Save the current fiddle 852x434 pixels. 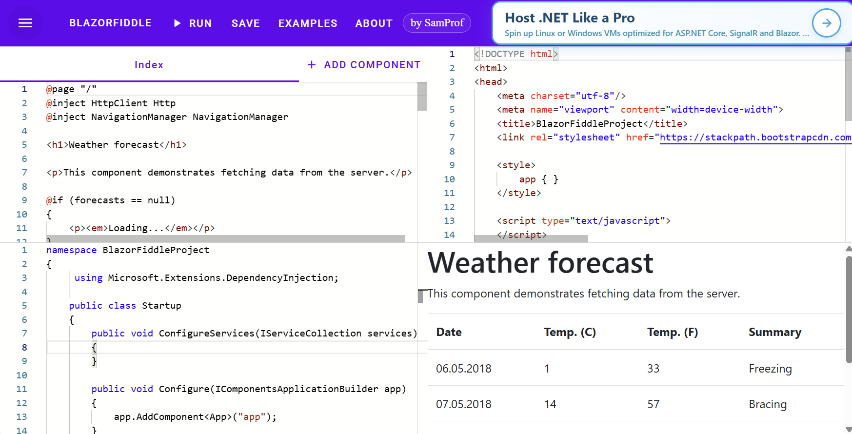(245, 23)
